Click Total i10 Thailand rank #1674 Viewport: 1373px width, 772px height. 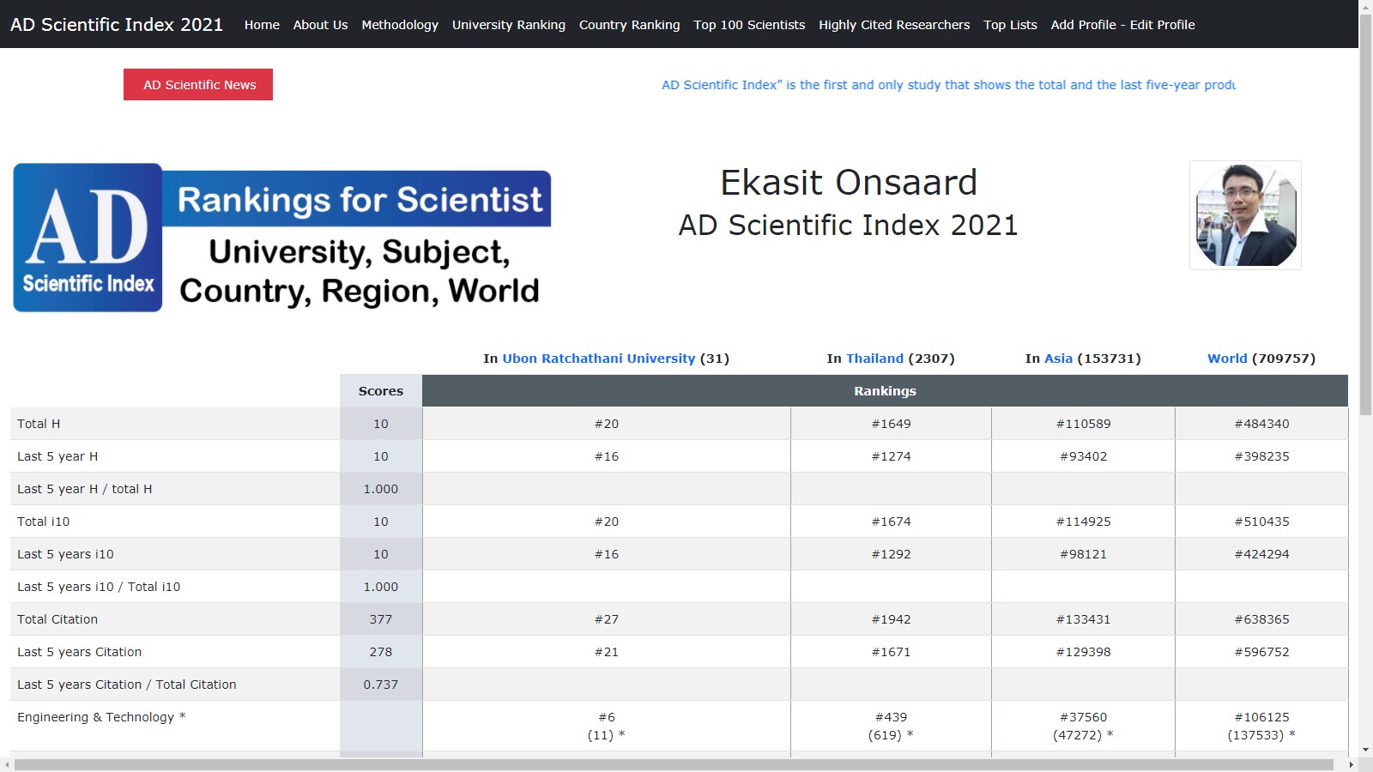(891, 522)
